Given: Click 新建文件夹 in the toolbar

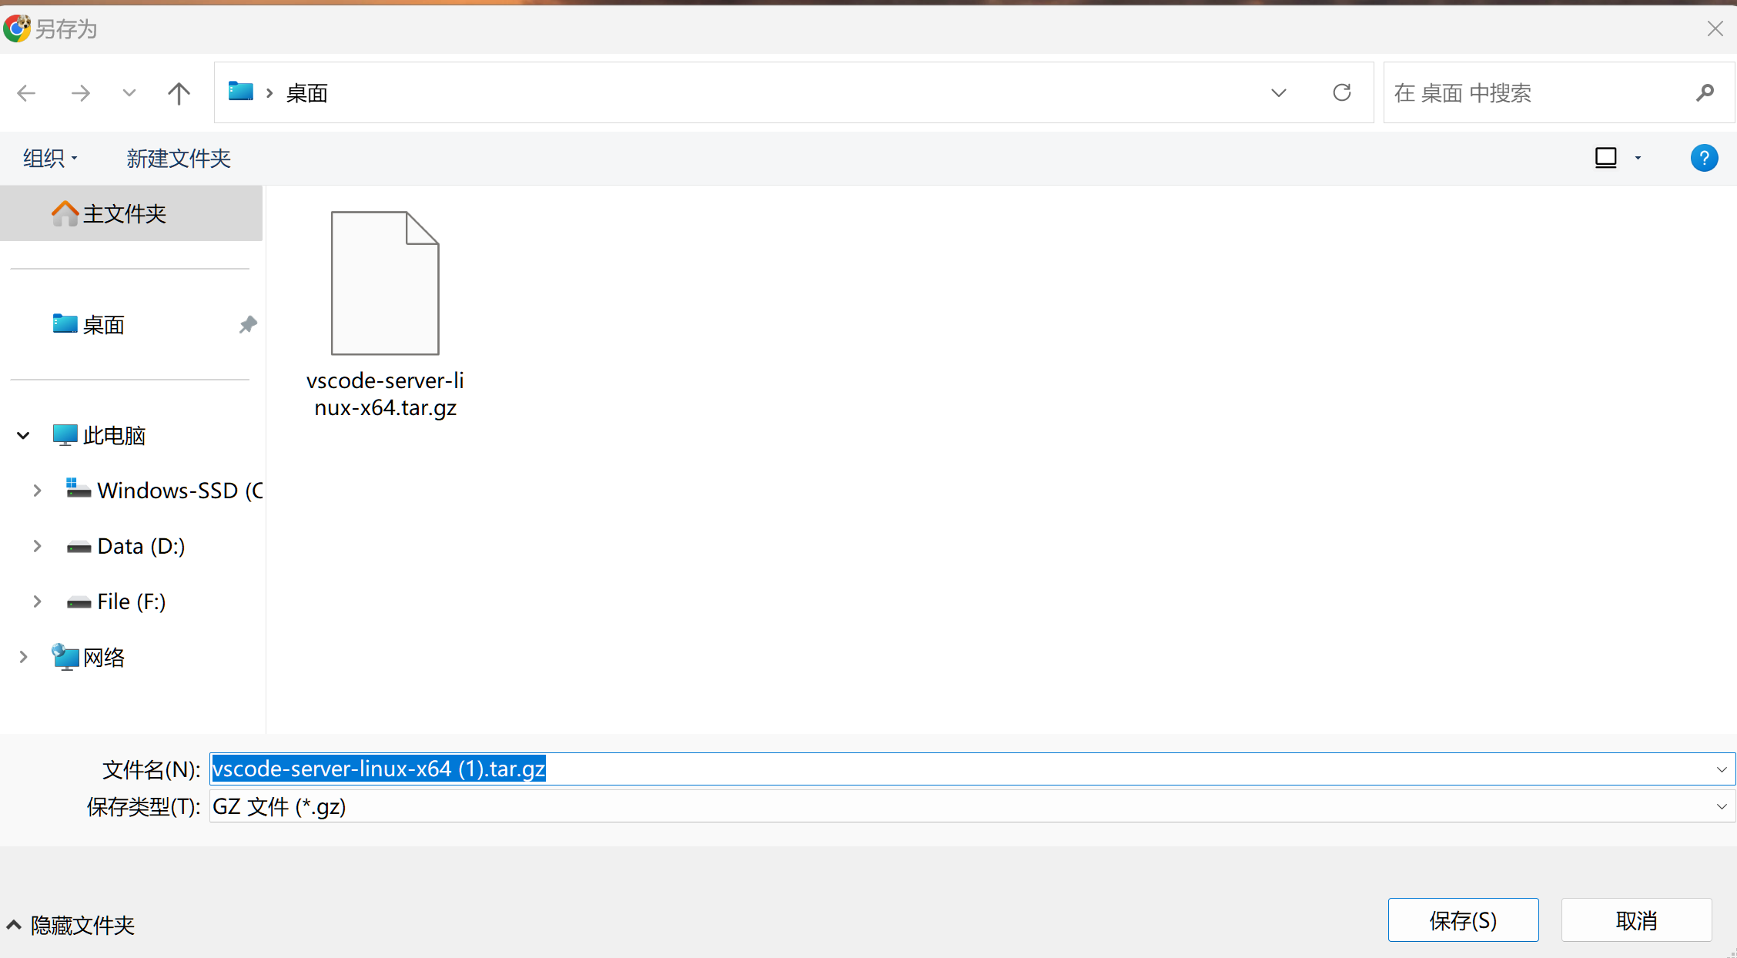Looking at the screenshot, I should 179,158.
